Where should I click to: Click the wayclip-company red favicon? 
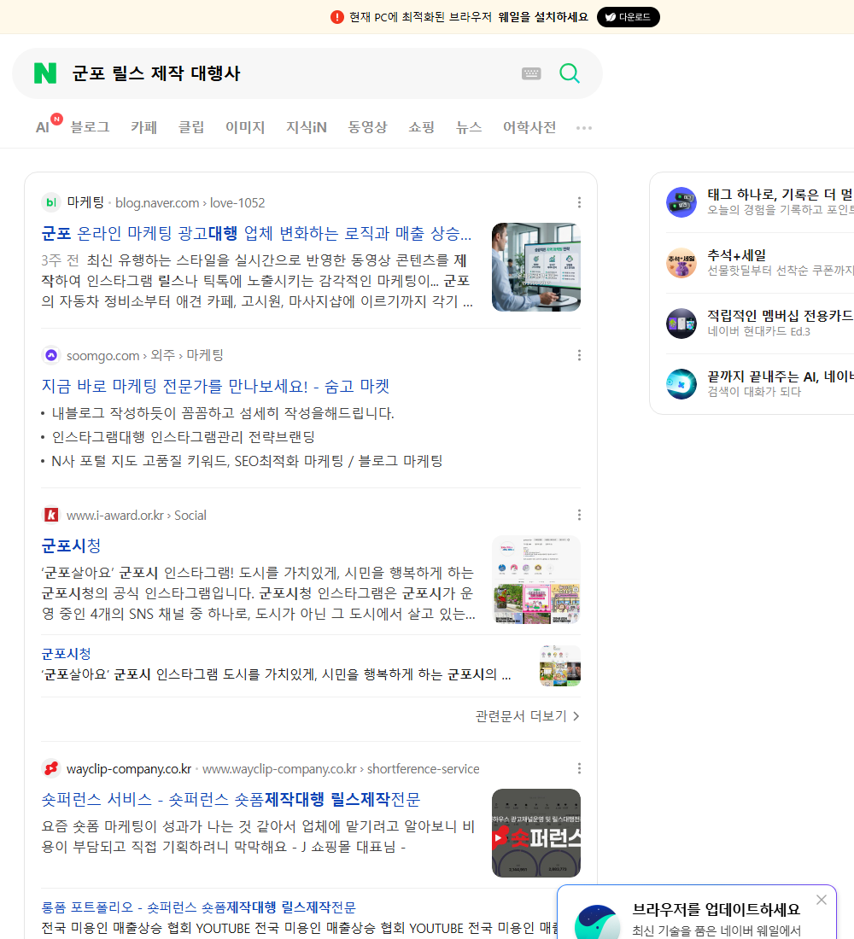[51, 768]
